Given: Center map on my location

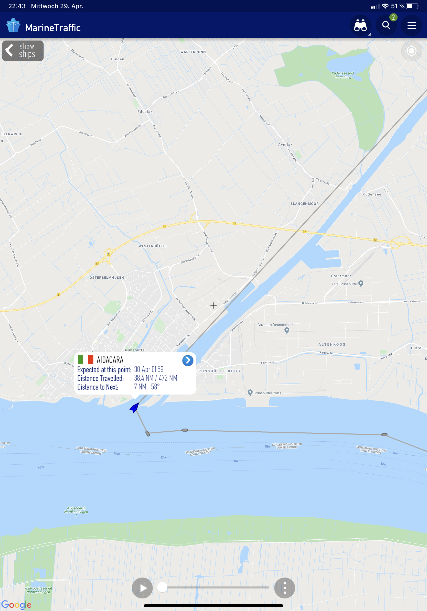Looking at the screenshot, I should pos(412,51).
